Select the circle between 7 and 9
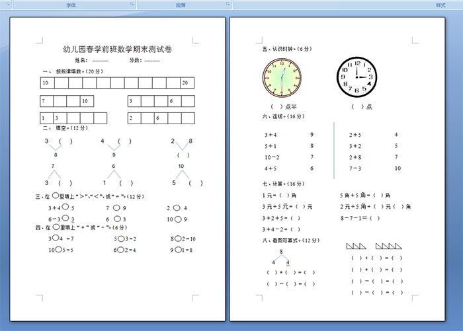 (x=116, y=208)
